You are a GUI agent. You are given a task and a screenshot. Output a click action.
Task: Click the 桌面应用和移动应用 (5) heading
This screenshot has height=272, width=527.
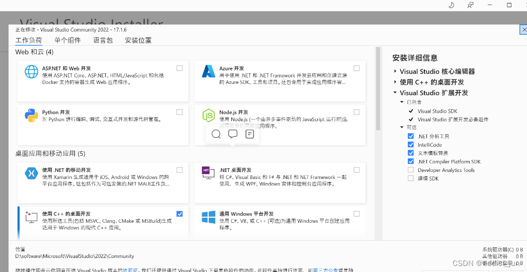50,154
